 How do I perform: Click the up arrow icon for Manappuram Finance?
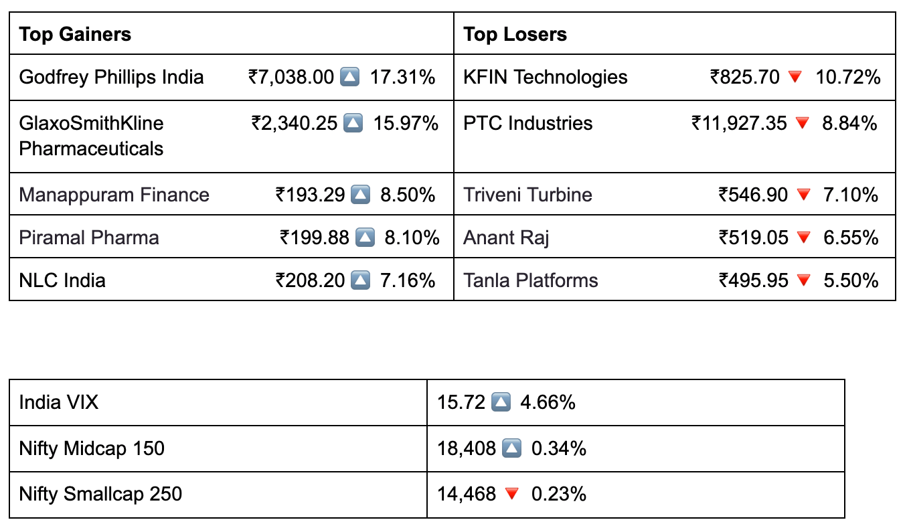click(360, 195)
